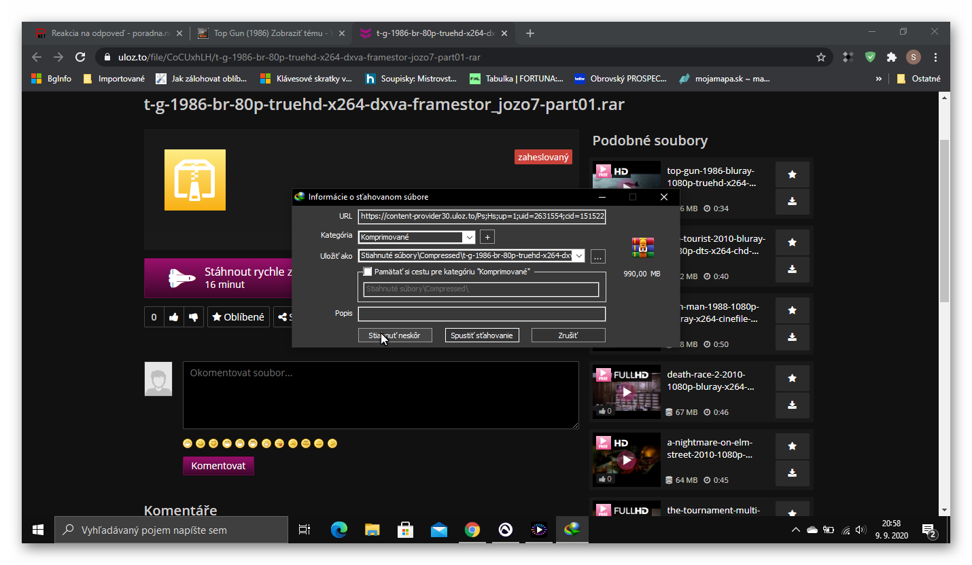Play the a-nightmare-on-elm-street video thumbnail
This screenshot has width=972, height=565.
click(626, 460)
